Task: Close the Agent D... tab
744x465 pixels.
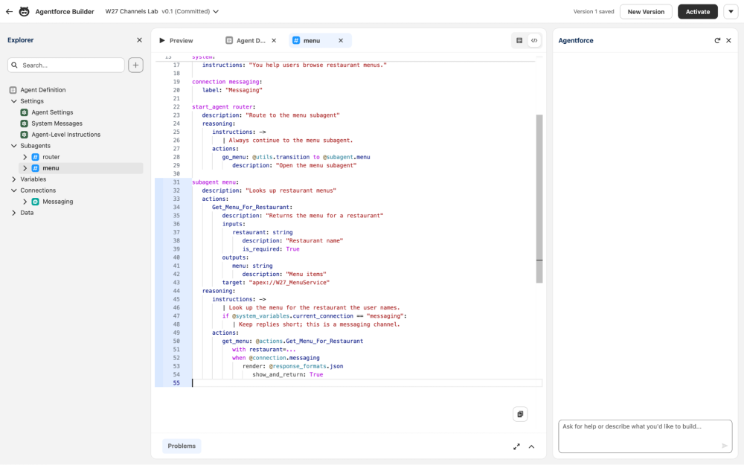Action: click(274, 40)
